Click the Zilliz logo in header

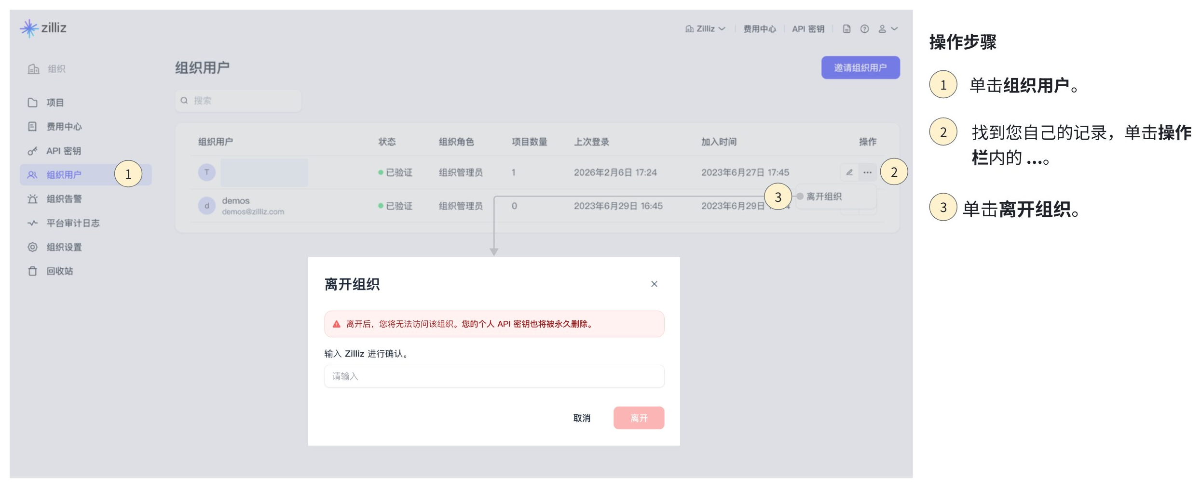click(x=43, y=28)
